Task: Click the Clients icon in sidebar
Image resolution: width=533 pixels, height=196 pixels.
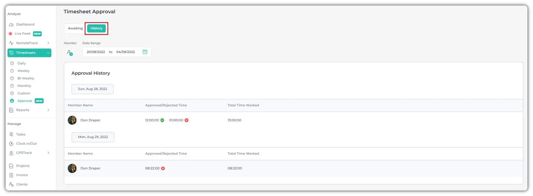Action: tap(11, 184)
